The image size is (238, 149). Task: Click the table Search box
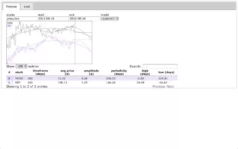[160, 66]
